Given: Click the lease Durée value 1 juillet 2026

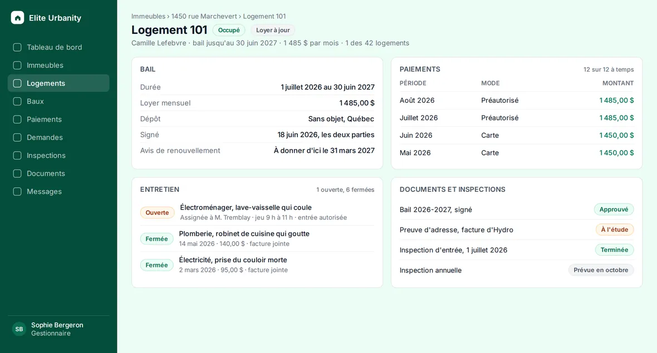Looking at the screenshot, I should (x=327, y=87).
